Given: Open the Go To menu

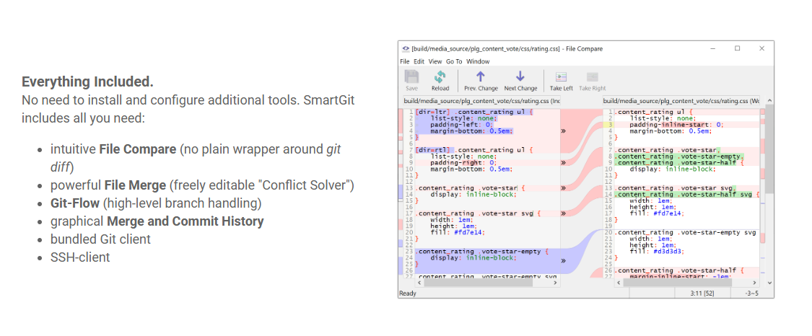Looking at the screenshot, I should tap(454, 61).
